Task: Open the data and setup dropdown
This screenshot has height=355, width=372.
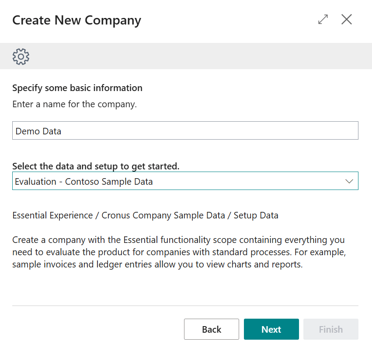Action: click(185, 181)
